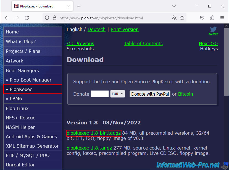Viewport: 229px width, 170px height.
Task: Click the shield tracking protection icon
Action: [x=47, y=18]
